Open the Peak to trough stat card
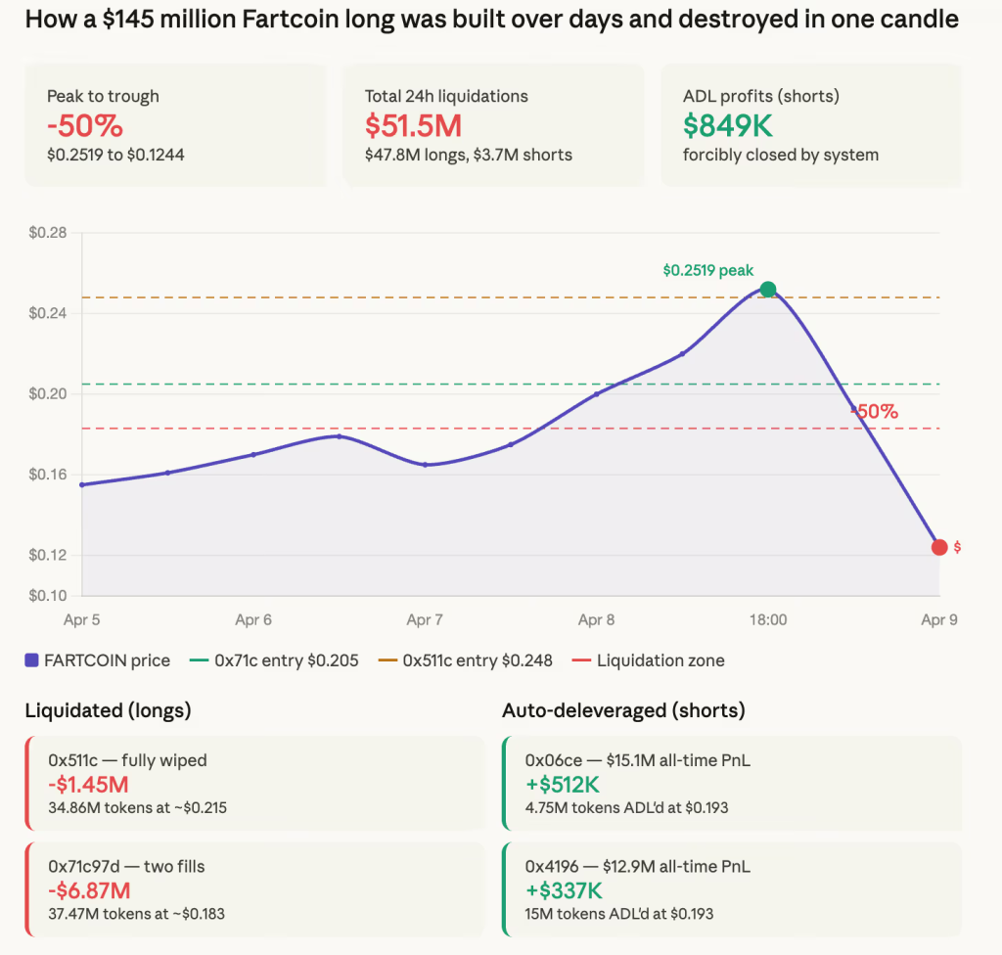 pyautogui.click(x=175, y=124)
